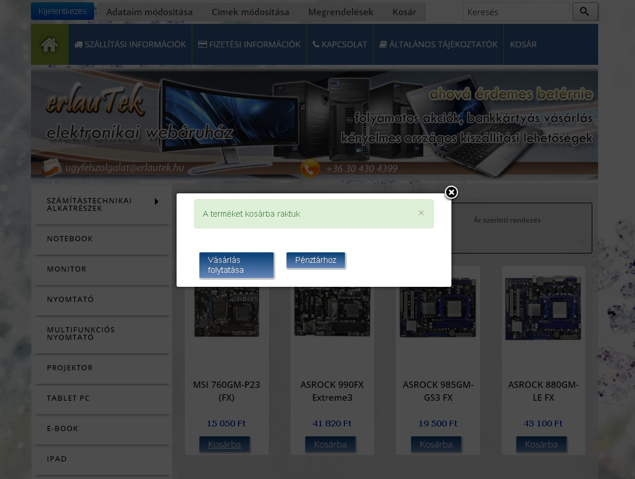Add ASROCK 985GM-GS3 FX to cart
Image resolution: width=635 pixels, height=479 pixels.
tap(436, 444)
